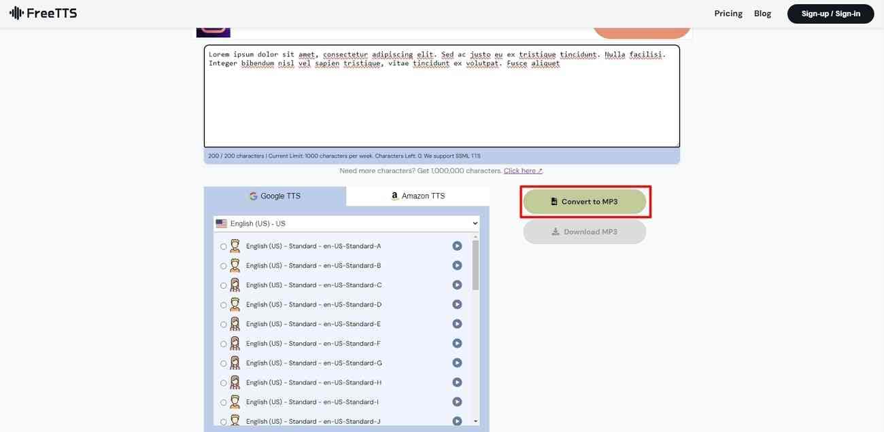Click the Download MP3 button
The height and width of the screenshot is (432, 884).
pyautogui.click(x=584, y=232)
